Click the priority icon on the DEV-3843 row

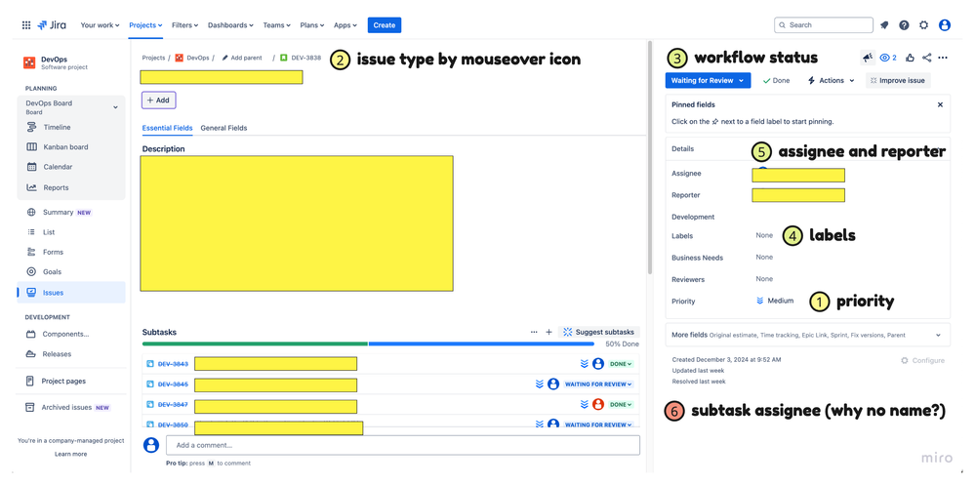click(x=585, y=364)
